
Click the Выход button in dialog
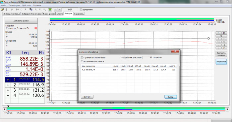(x=171, y=97)
